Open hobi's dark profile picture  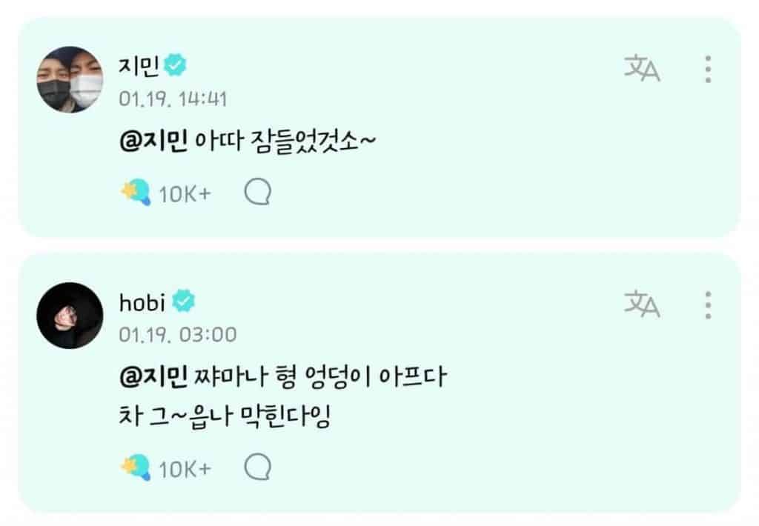70,315
